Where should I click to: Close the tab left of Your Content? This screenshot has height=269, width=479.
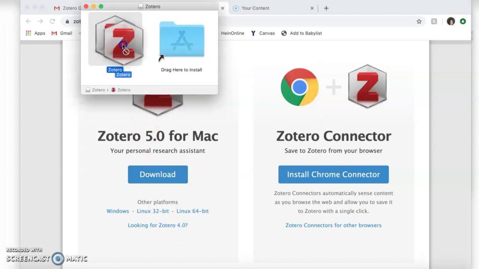tap(223, 8)
